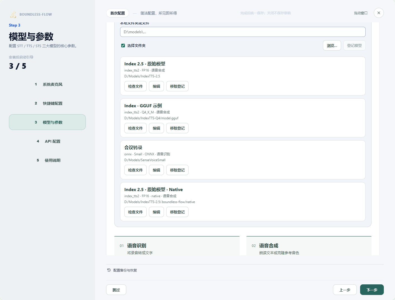The height and width of the screenshot is (300, 395).
Task: Click the 下一步 next button
Action: coord(372,290)
